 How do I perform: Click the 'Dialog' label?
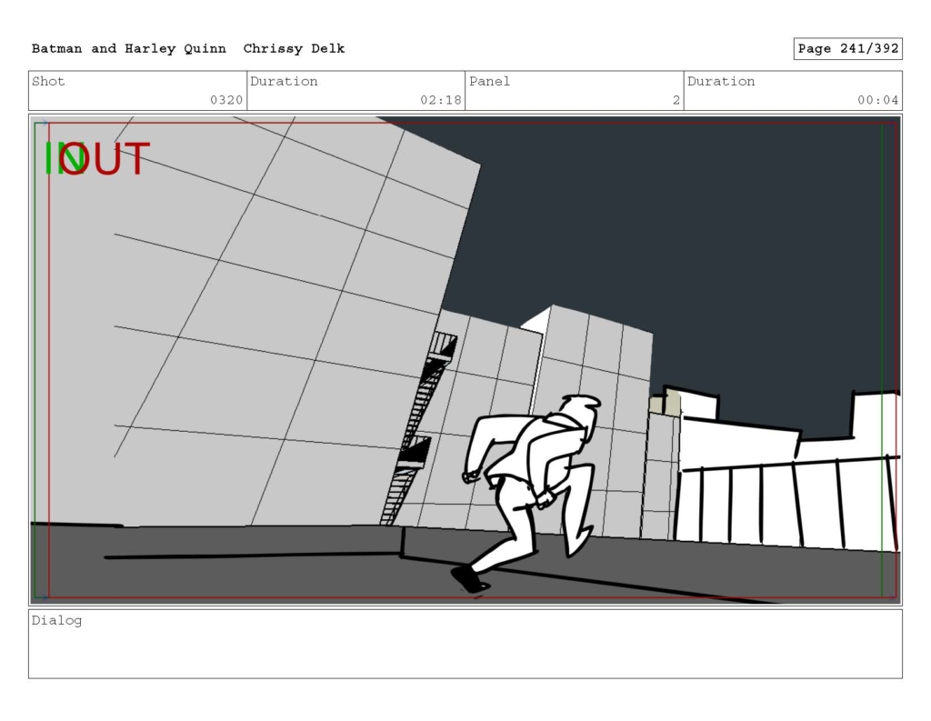(x=56, y=621)
